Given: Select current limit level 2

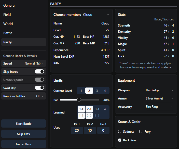Looking at the screenshot, I should pos(89,91).
